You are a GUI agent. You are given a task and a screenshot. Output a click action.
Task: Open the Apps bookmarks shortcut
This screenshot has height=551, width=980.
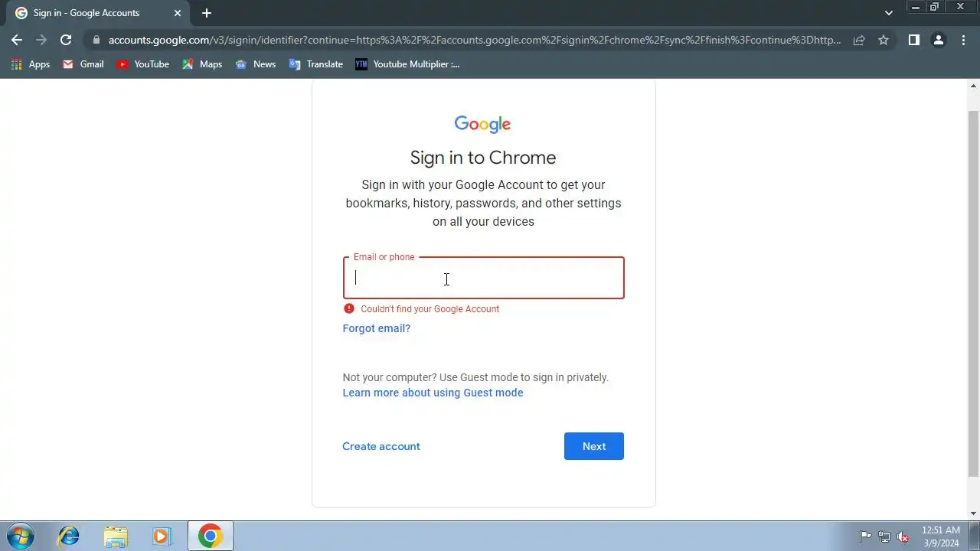[31, 64]
